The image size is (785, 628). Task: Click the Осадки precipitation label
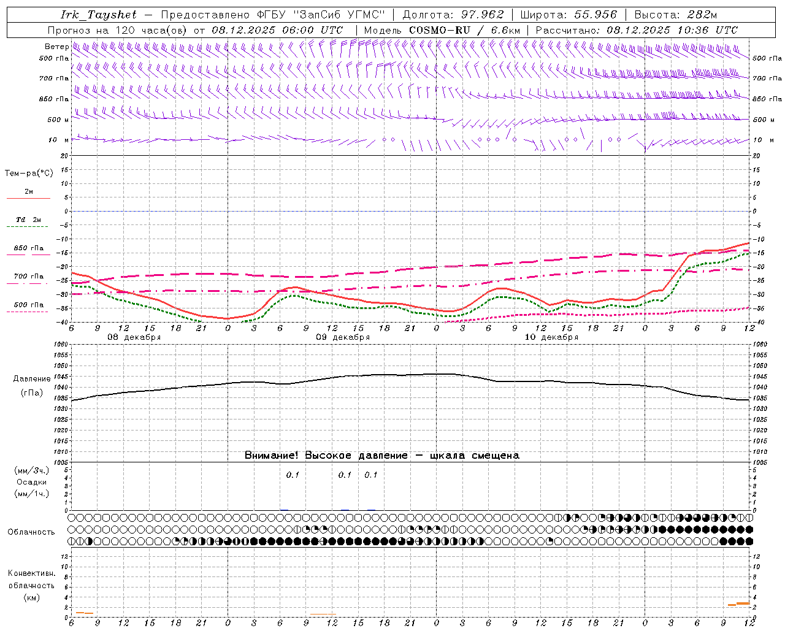tap(32, 482)
